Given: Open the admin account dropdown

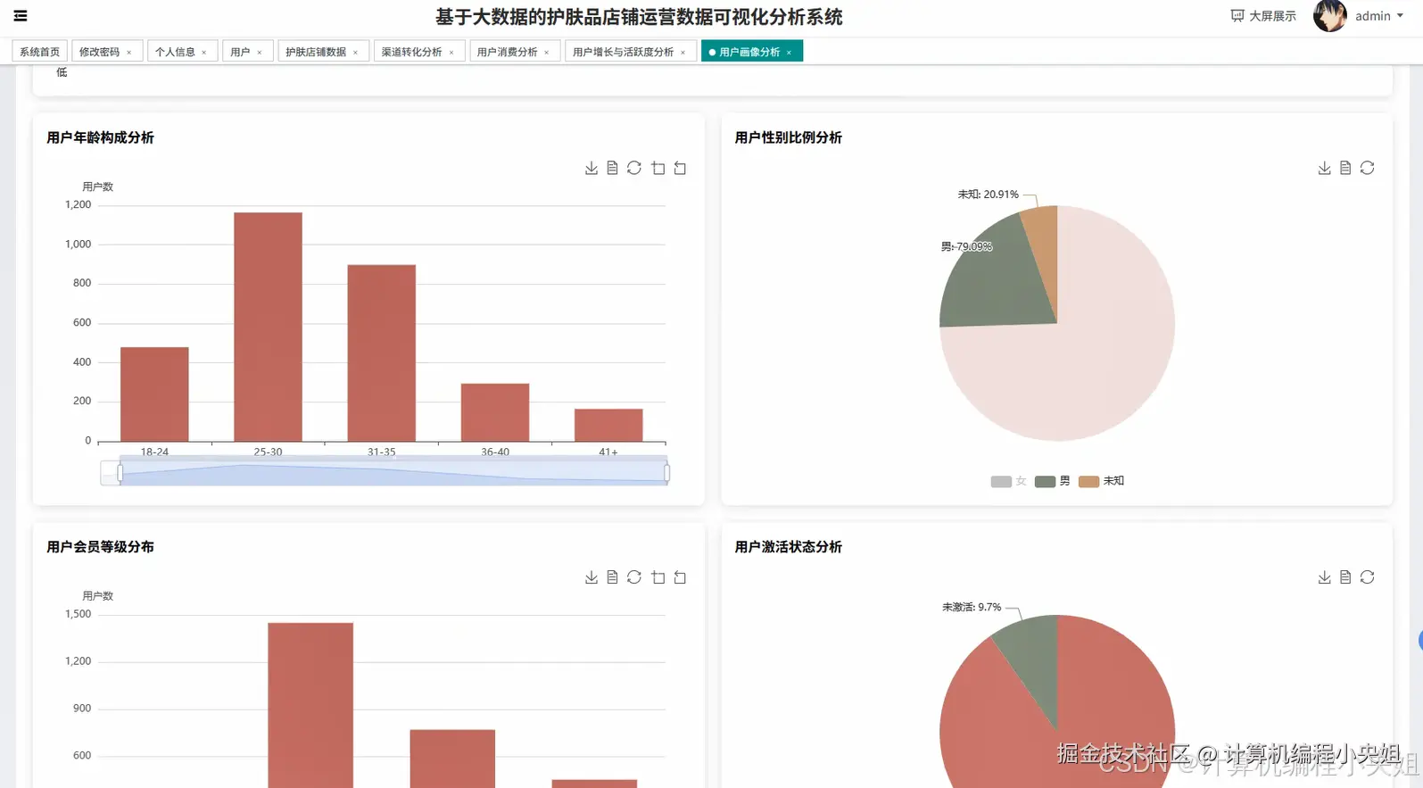Looking at the screenshot, I should [1379, 16].
